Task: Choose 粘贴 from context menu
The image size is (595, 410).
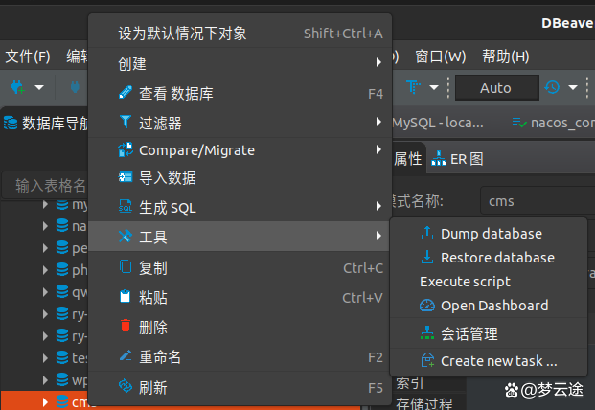Action: point(240,297)
